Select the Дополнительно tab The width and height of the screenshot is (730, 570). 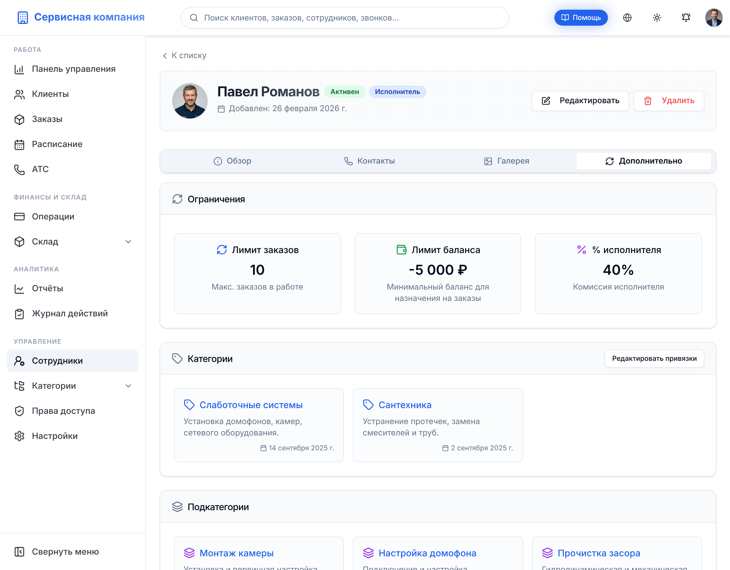click(x=643, y=161)
